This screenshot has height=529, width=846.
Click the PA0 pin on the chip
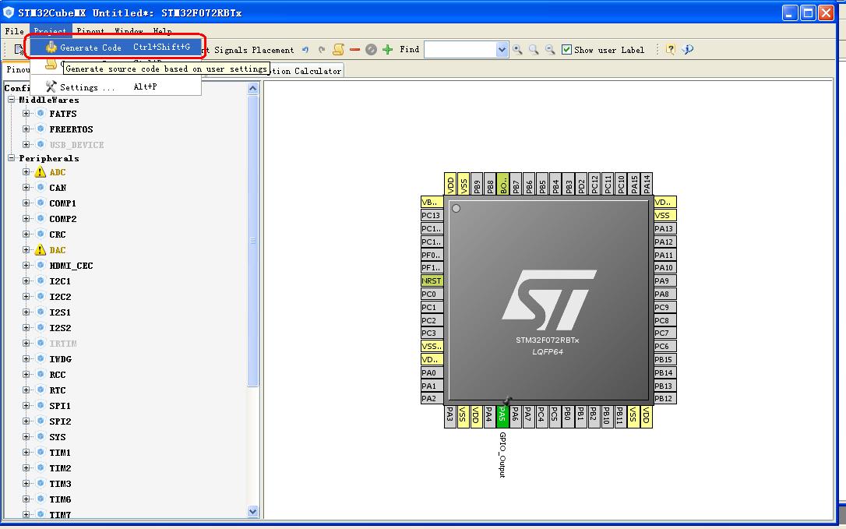tap(432, 372)
